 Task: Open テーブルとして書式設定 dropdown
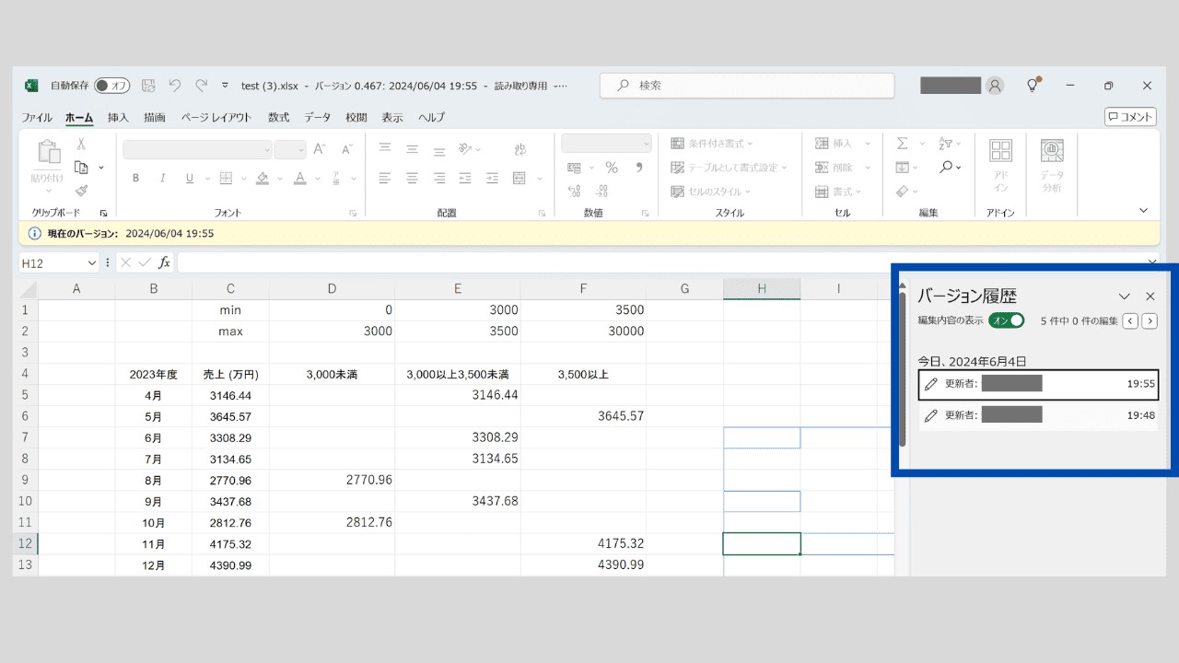click(x=729, y=168)
